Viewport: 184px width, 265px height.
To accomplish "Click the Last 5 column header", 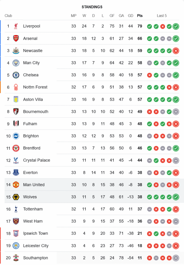I will click(162, 16).
